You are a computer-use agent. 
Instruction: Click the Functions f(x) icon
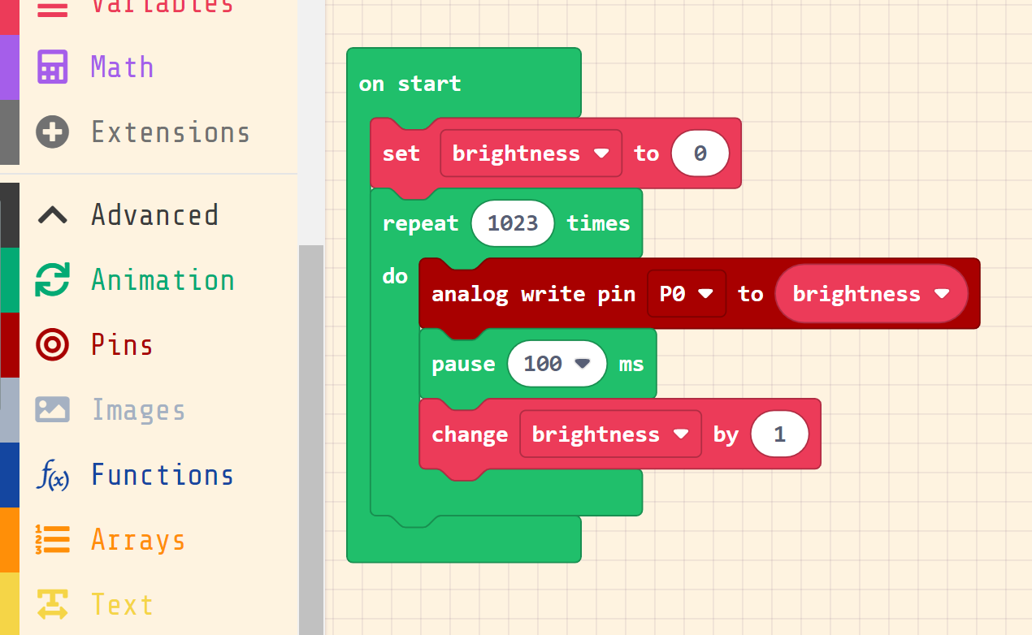tap(52, 476)
